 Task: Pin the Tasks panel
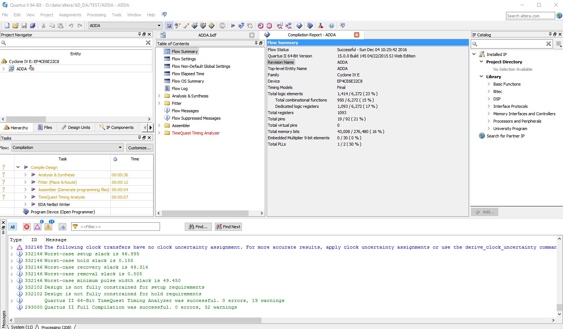(x=140, y=137)
